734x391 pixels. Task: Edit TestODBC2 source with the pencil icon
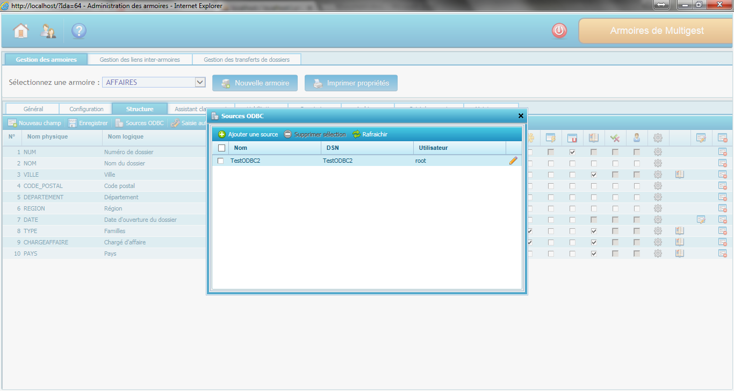pos(513,161)
